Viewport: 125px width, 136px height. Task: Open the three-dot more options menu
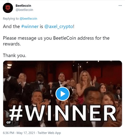(120, 6)
